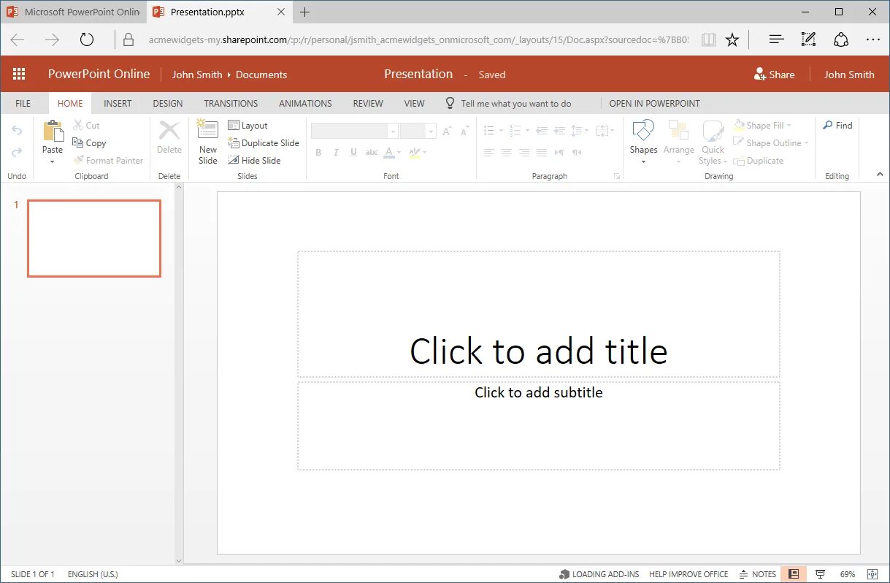Switch to Editing View in status bar
Screen dimensions: 890x583
(794, 574)
